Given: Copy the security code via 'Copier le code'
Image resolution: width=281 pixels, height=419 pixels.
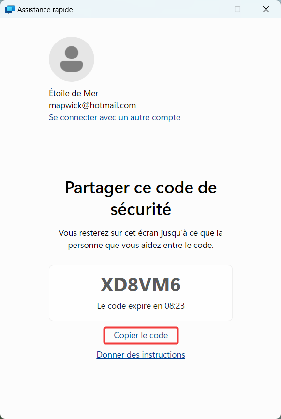Looking at the screenshot, I should pos(141,335).
